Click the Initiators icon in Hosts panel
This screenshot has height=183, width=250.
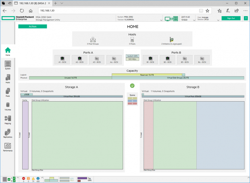[171, 40]
